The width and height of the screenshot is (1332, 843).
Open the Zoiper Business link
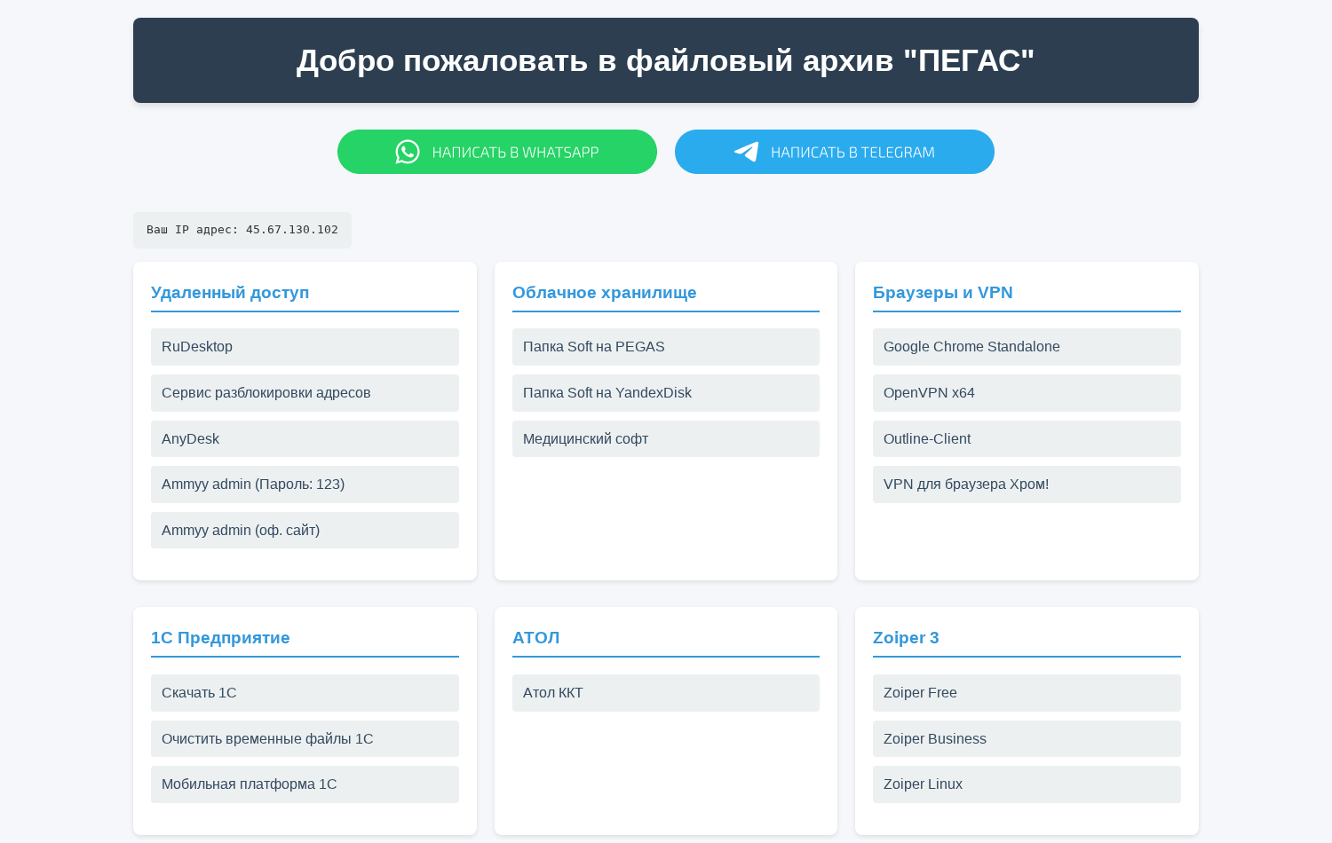[x=1027, y=739]
